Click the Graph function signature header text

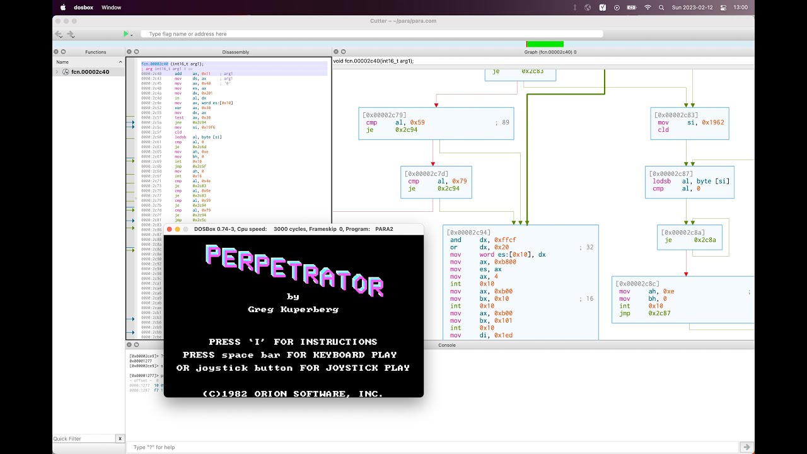point(373,61)
